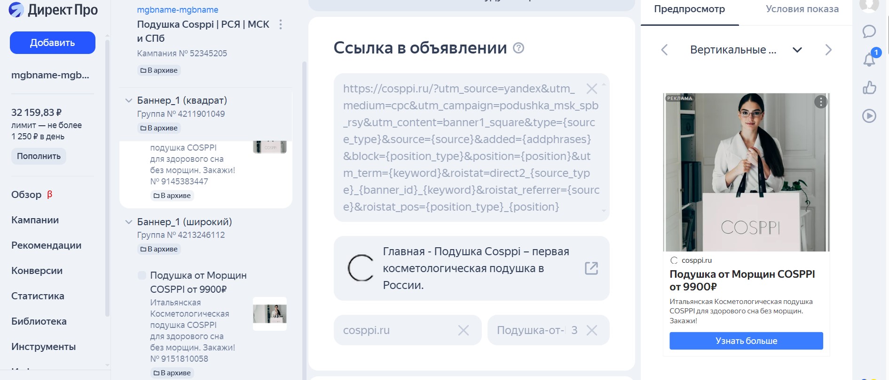Show the previous preview format
The image size is (889, 380).
point(664,50)
